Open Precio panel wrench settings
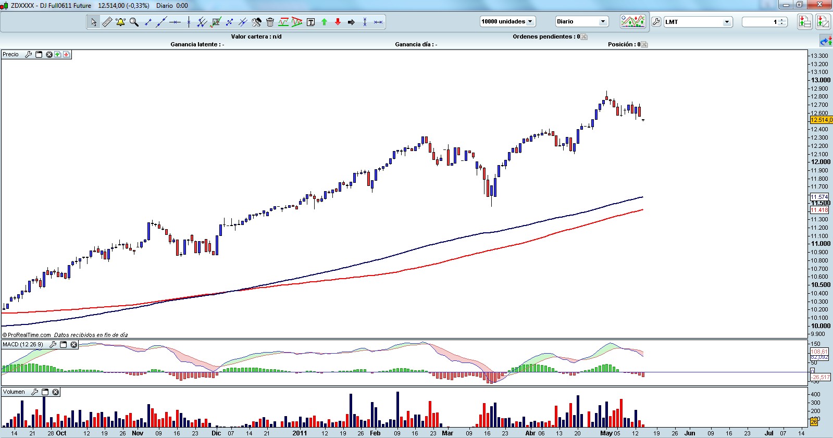 click(29, 54)
